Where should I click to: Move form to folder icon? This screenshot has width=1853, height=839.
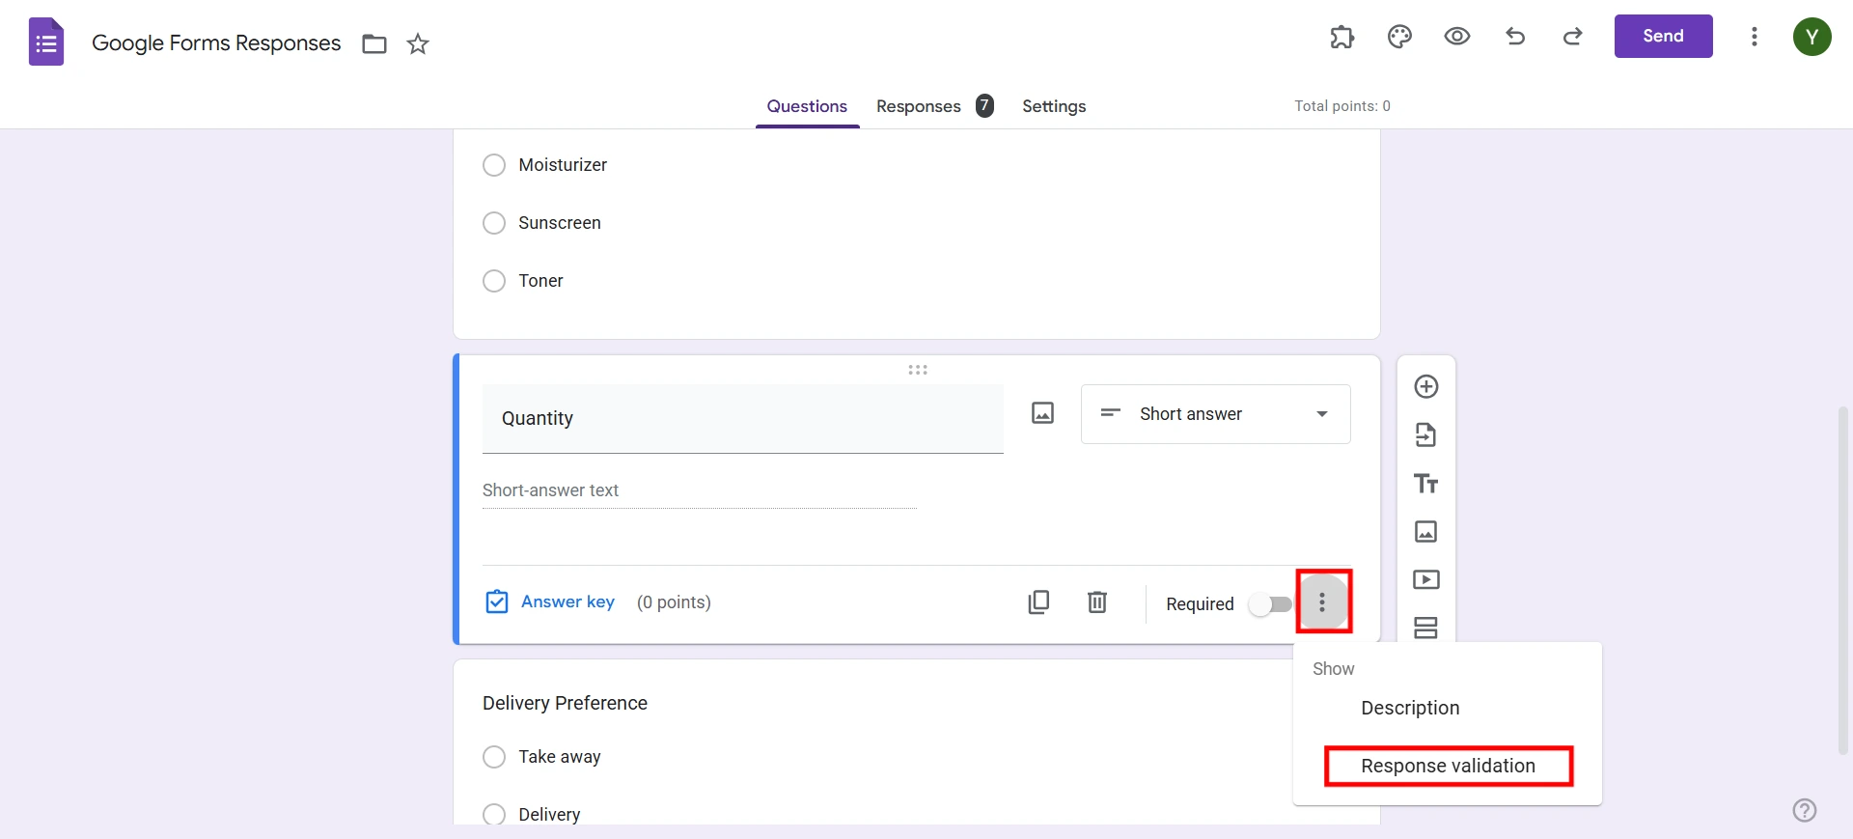pyautogui.click(x=374, y=43)
